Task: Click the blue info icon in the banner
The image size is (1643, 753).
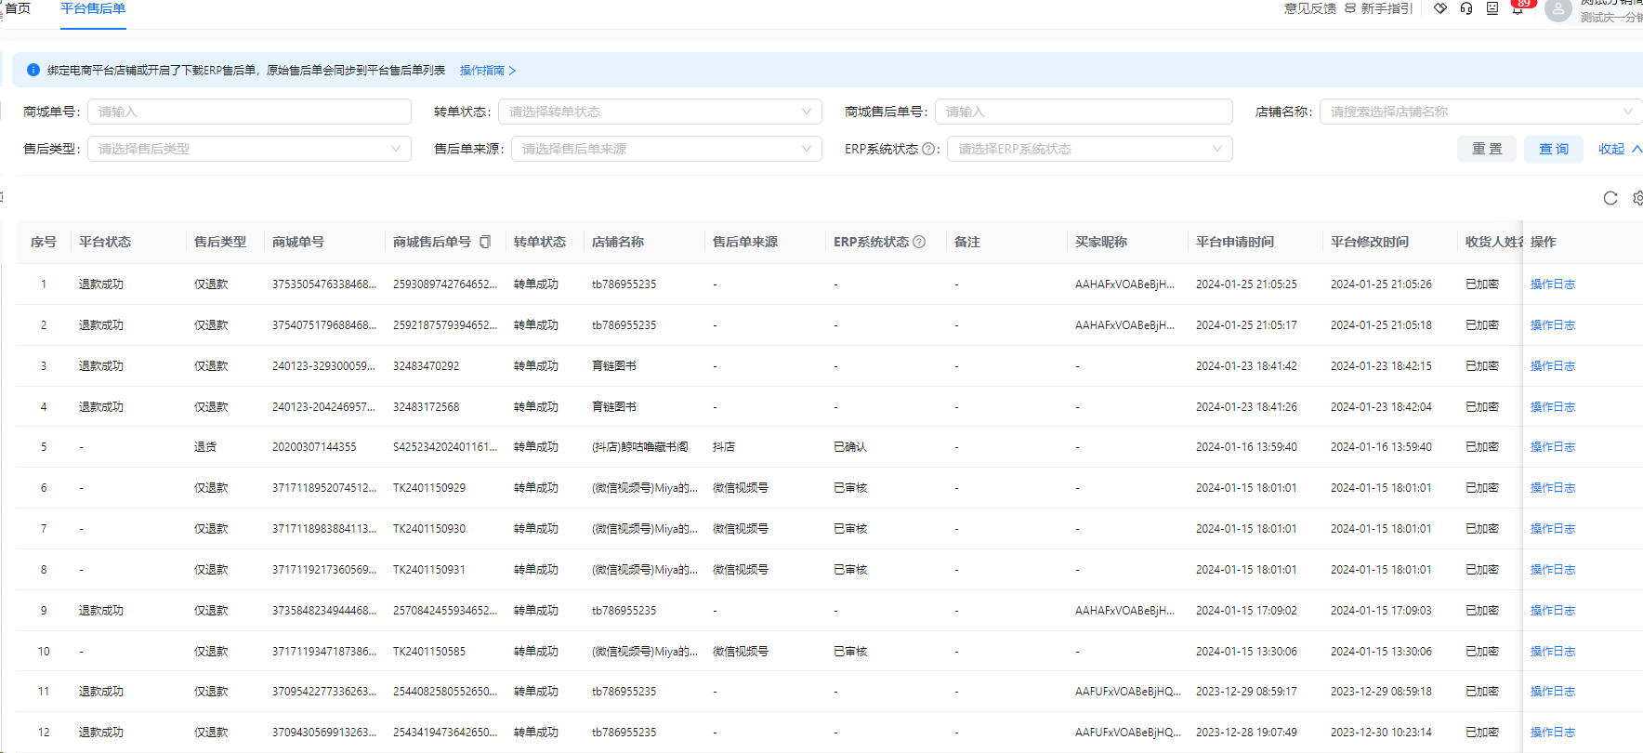Action: click(x=33, y=70)
